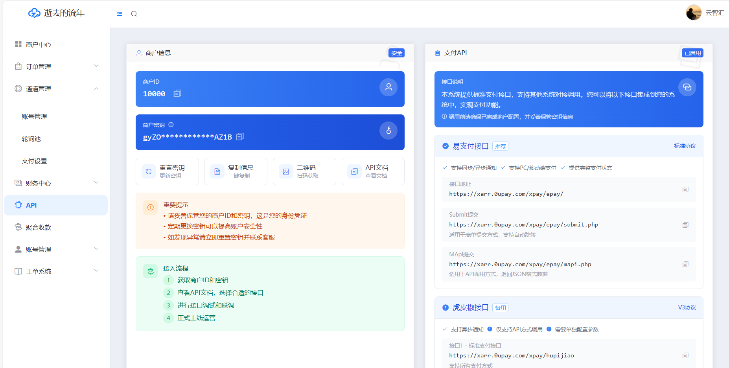Click the 标准协议 link

point(685,146)
